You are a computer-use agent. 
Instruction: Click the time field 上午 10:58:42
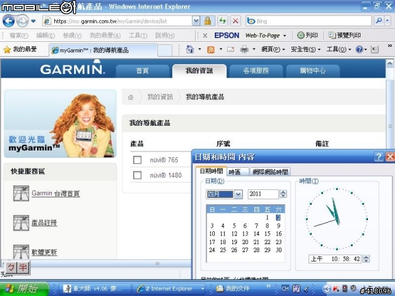[335, 259]
